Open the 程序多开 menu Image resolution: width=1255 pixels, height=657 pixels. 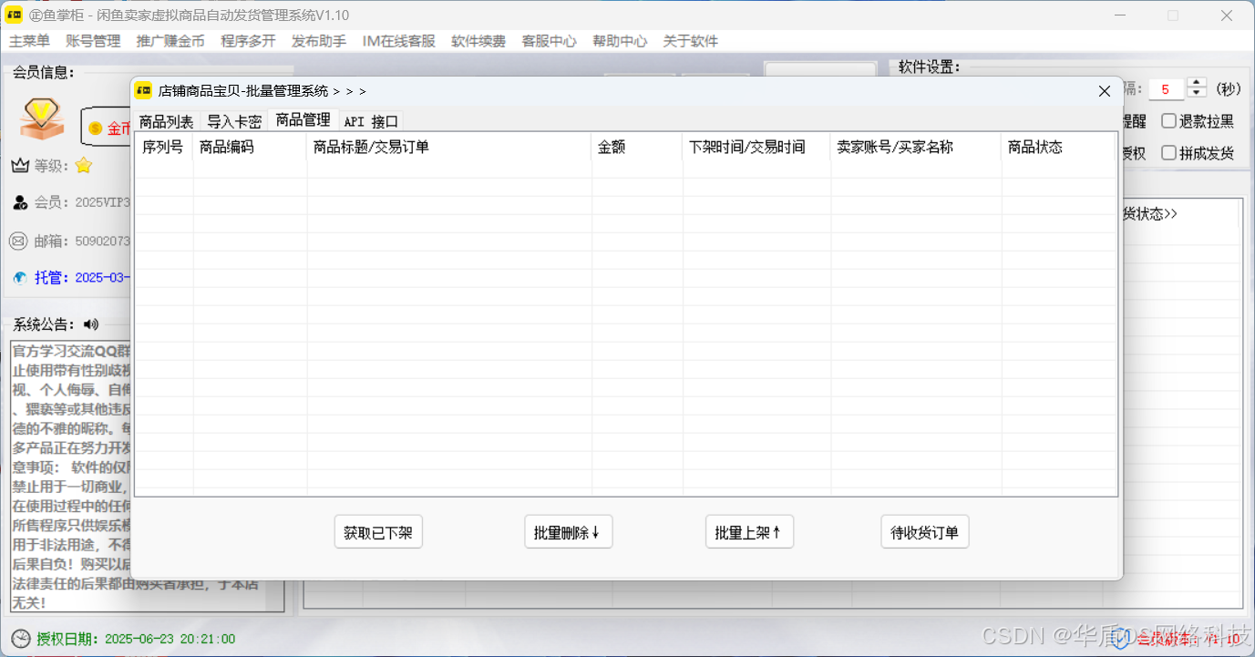248,41
